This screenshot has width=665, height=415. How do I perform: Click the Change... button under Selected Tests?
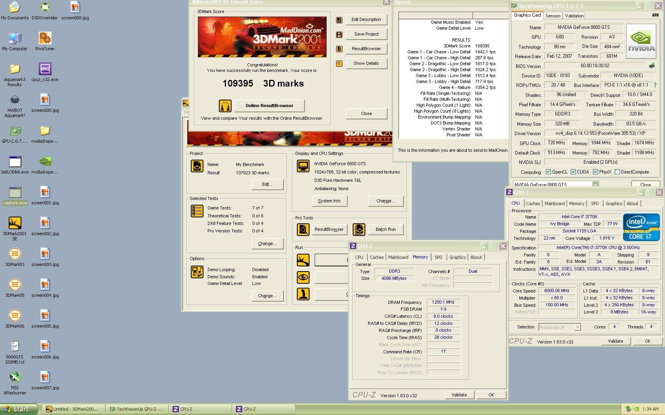point(267,243)
